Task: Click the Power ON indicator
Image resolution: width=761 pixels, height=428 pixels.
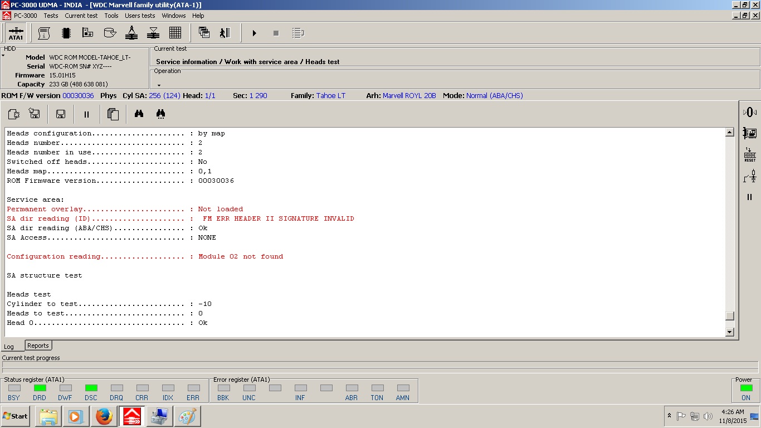Action: (x=746, y=388)
